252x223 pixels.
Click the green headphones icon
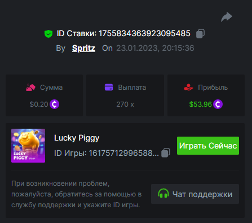(x=163, y=194)
